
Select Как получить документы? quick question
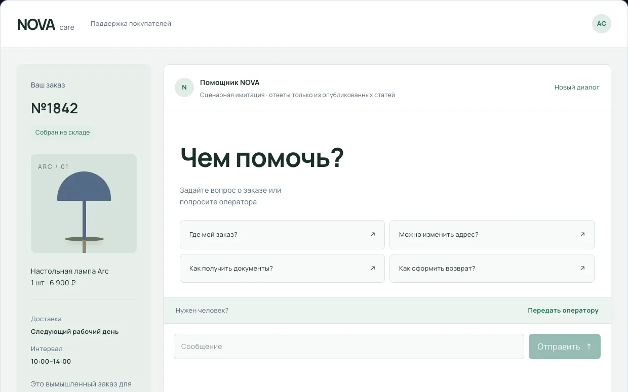pyautogui.click(x=282, y=269)
